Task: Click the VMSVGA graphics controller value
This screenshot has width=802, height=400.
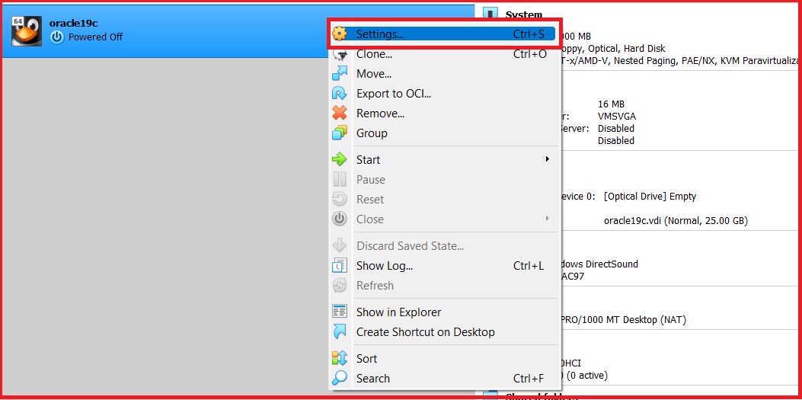Action: (617, 116)
